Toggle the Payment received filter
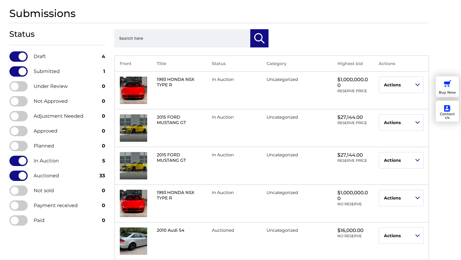The height and width of the screenshot is (260, 461). [19, 206]
